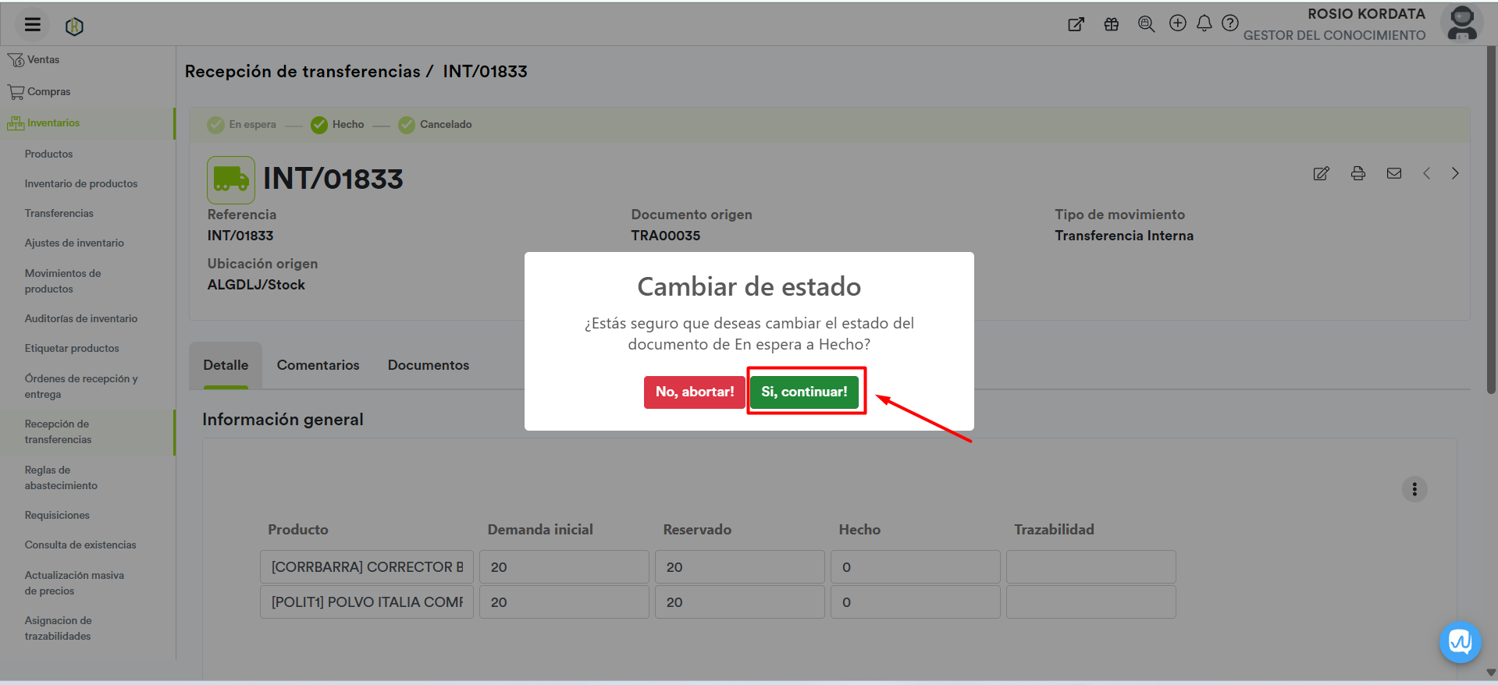Confirm with Si, continuar! button

(x=804, y=392)
